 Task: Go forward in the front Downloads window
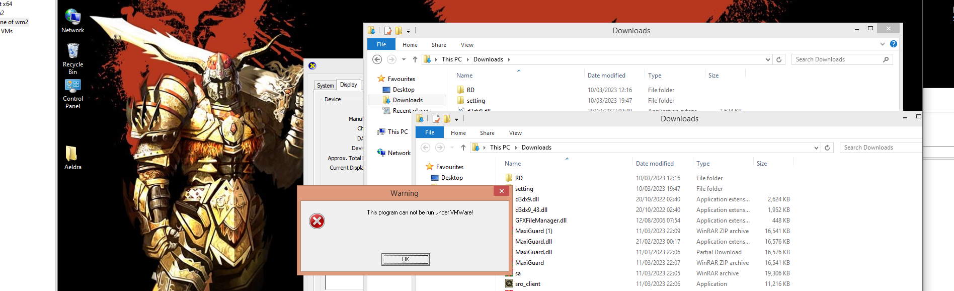click(x=440, y=148)
